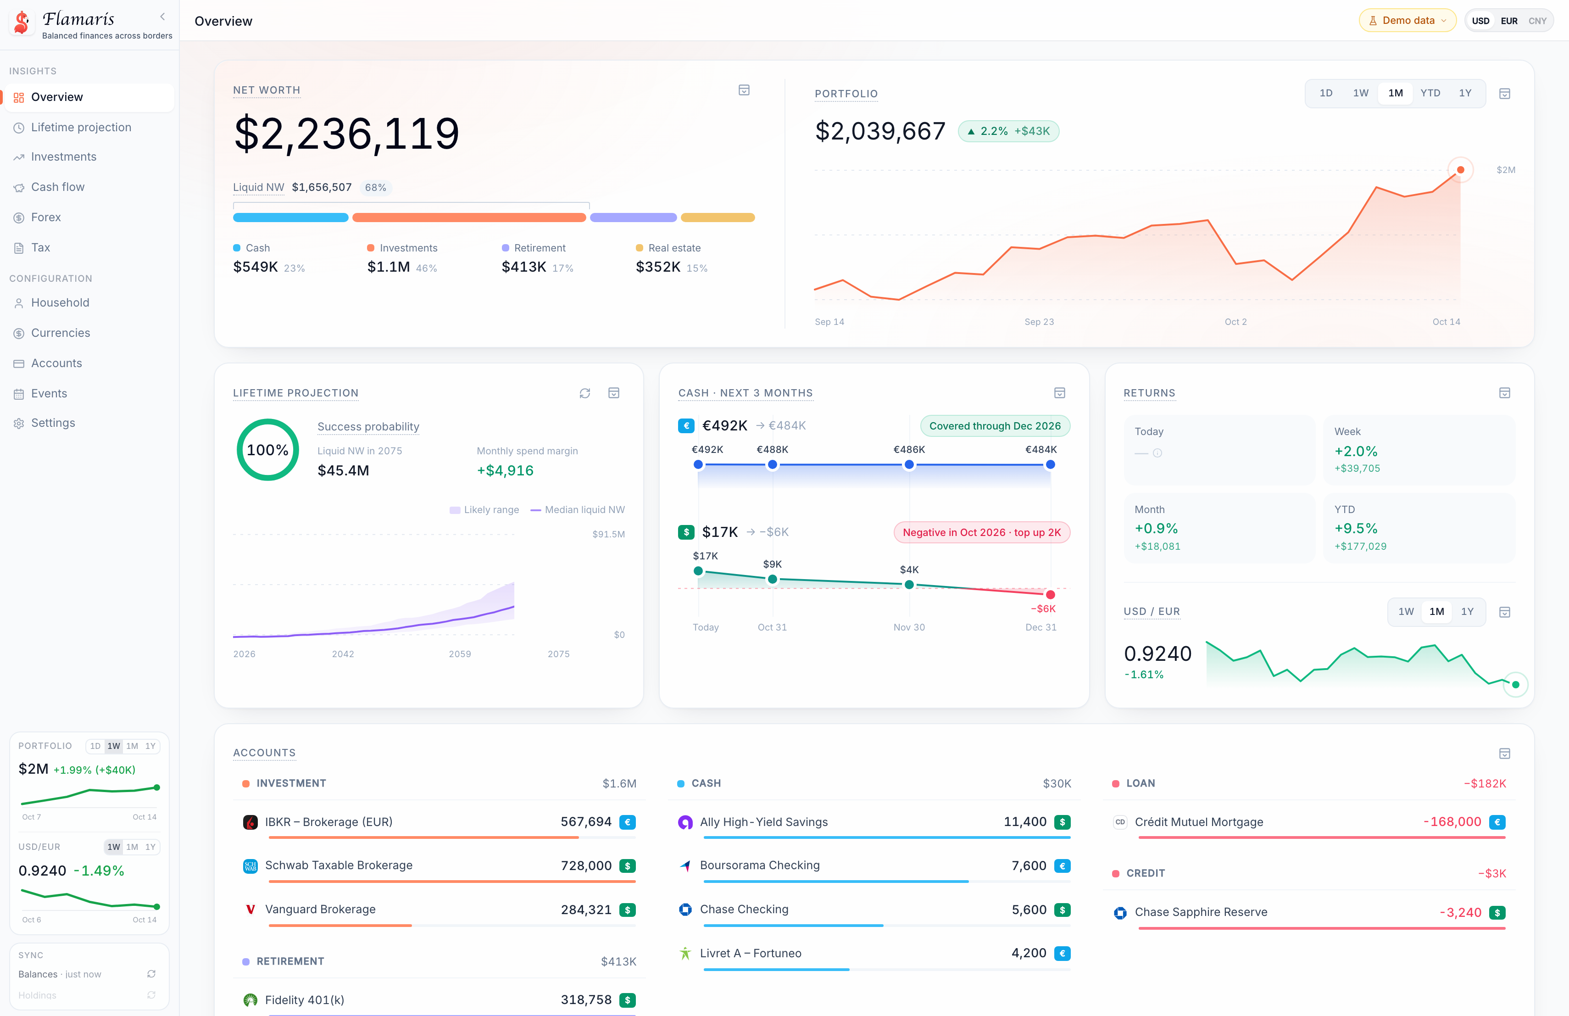Click the Flamaris flamingo logo

click(x=22, y=22)
